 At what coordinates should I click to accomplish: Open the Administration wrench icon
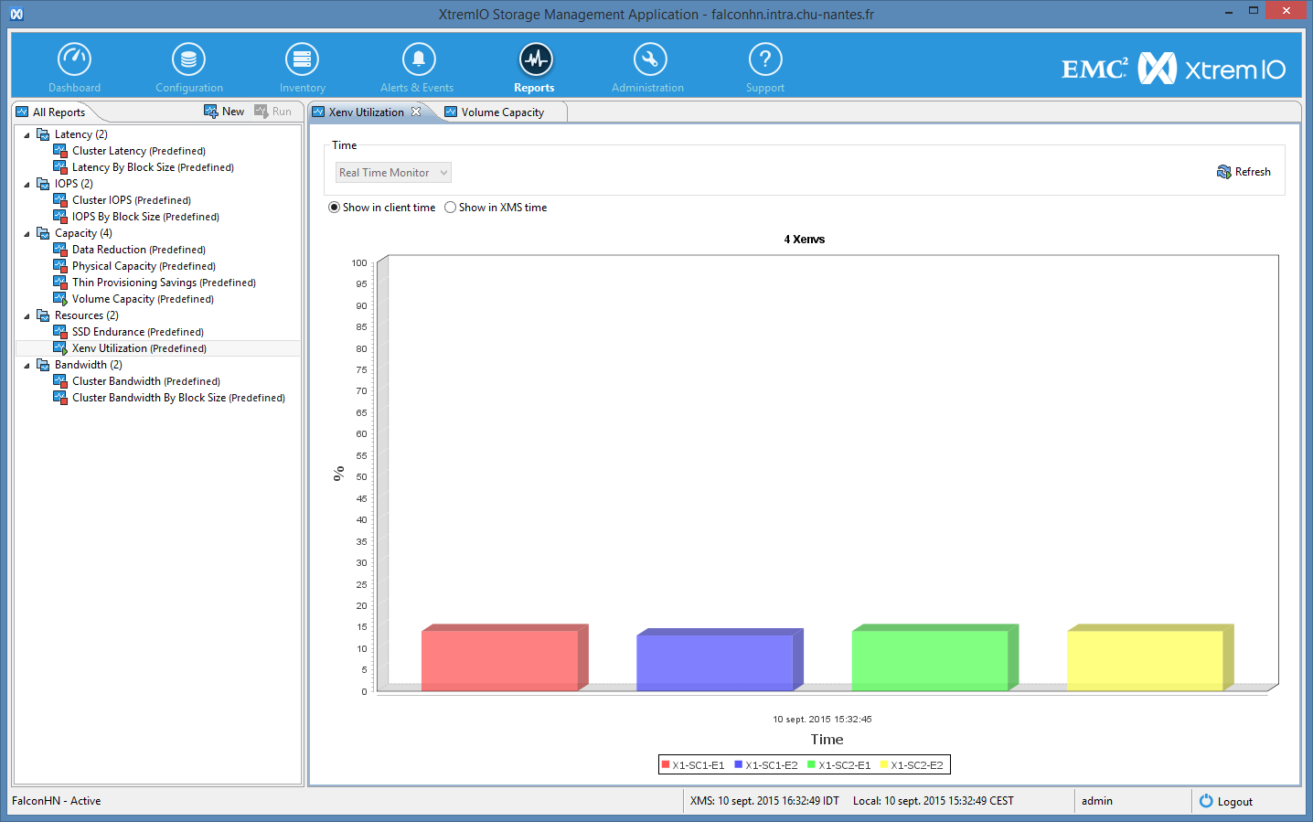coord(649,59)
